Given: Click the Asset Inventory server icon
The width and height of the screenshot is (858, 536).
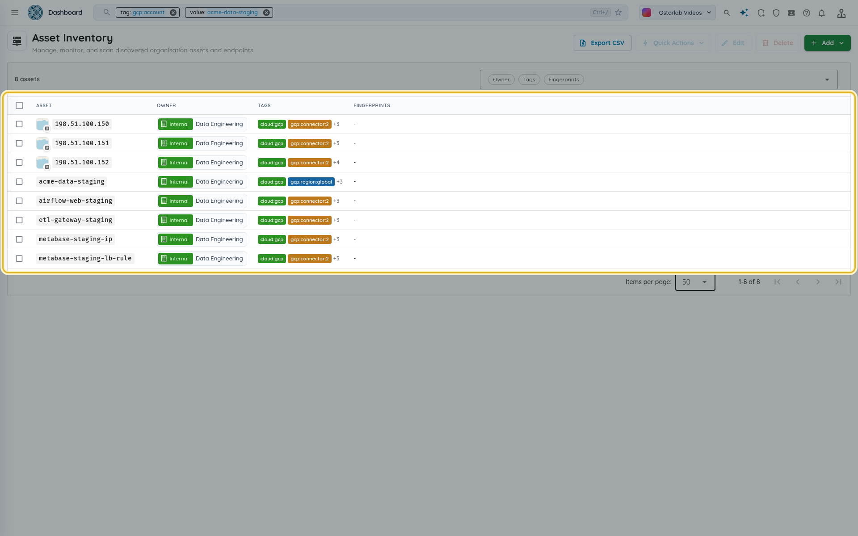Looking at the screenshot, I should click(17, 41).
